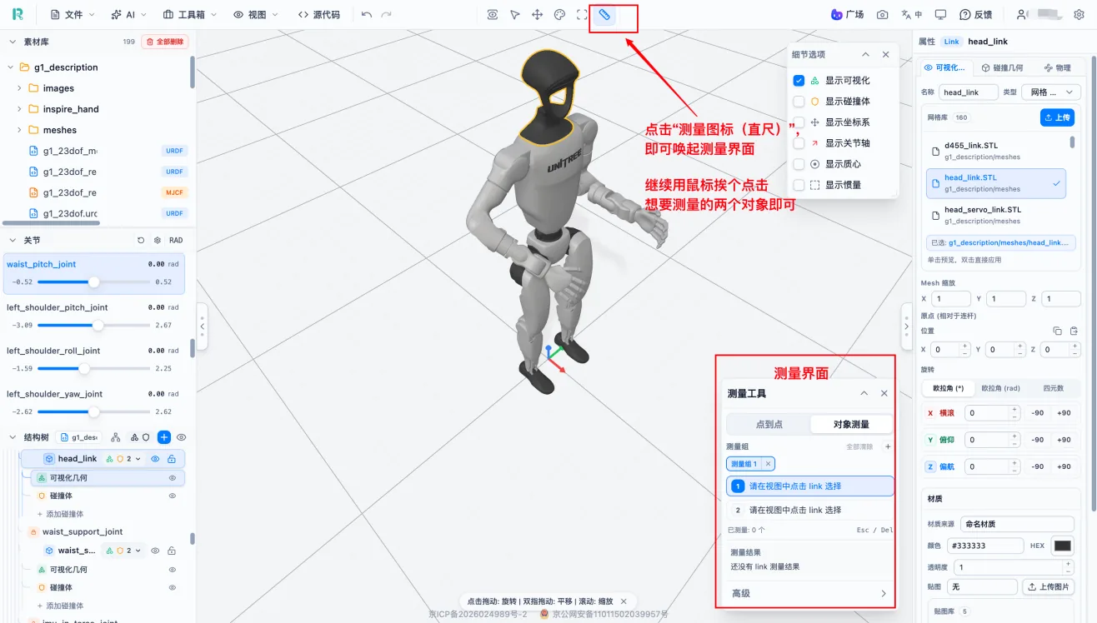
Task: Reset joints with the refresh icon
Action: pos(141,240)
